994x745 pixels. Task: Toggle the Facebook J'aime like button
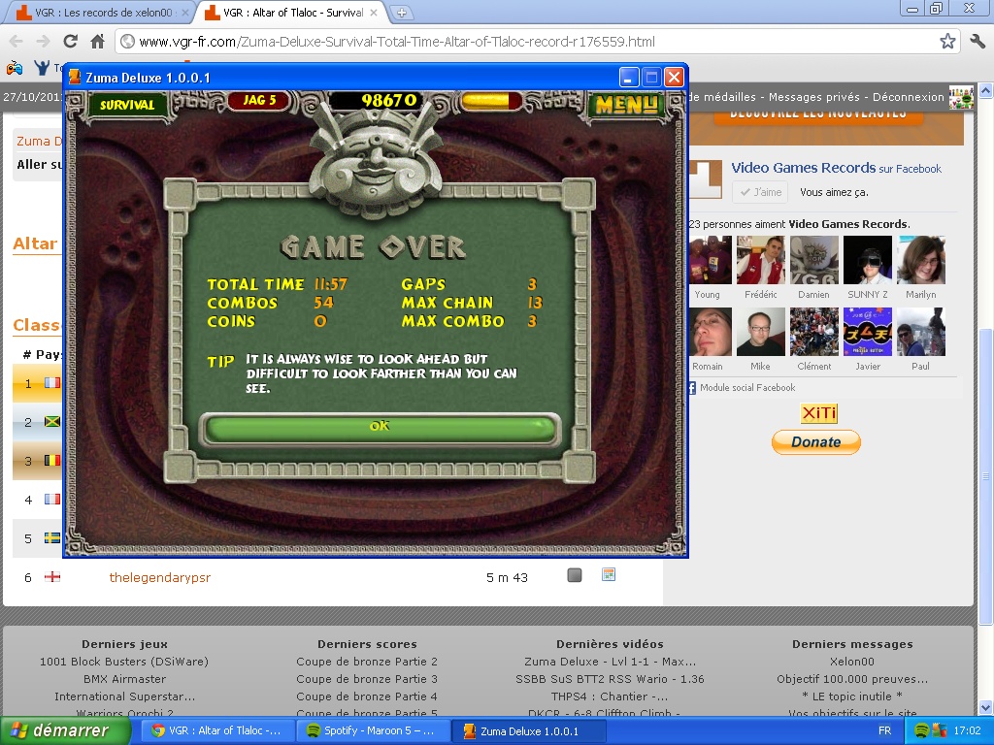tap(759, 192)
